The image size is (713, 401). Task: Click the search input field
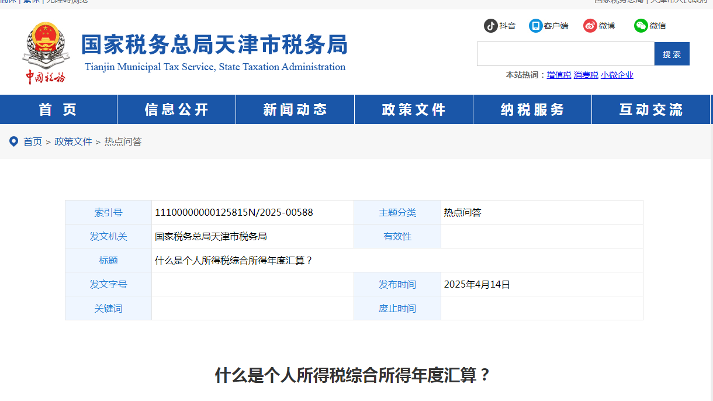pyautogui.click(x=565, y=53)
